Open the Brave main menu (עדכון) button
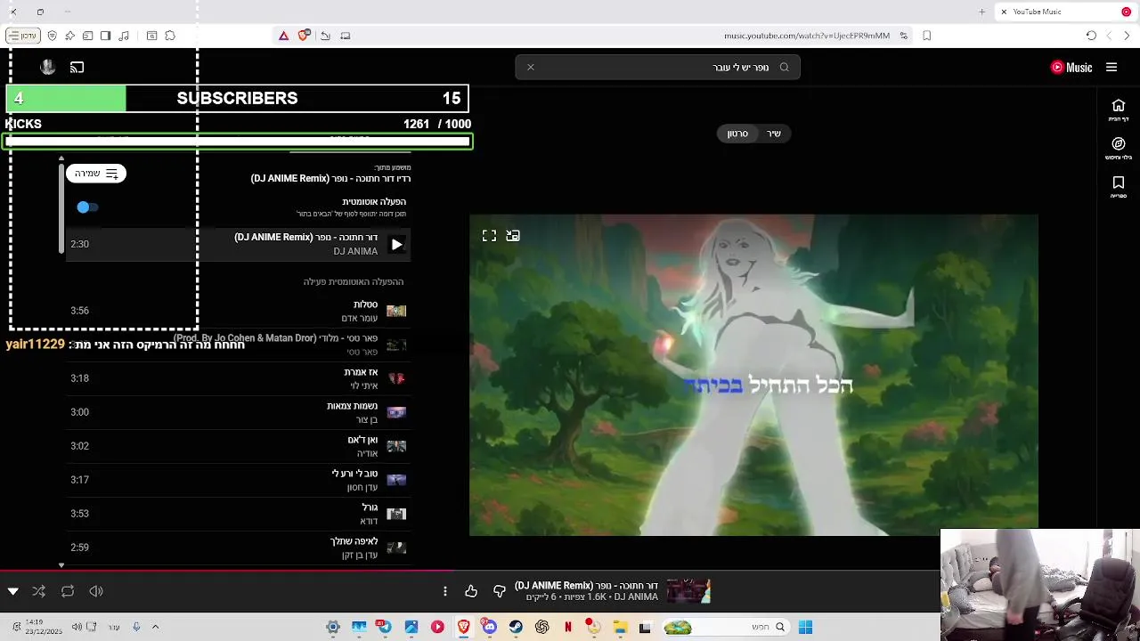 (21, 36)
